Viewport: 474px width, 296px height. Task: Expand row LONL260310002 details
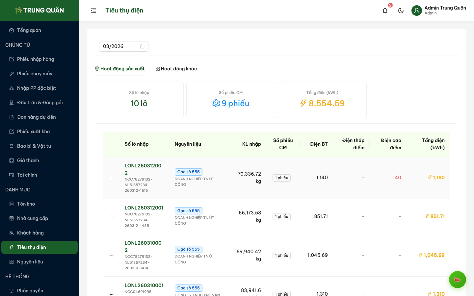coord(111,256)
